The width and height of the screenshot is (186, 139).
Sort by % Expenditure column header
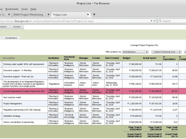click(x=169, y=58)
